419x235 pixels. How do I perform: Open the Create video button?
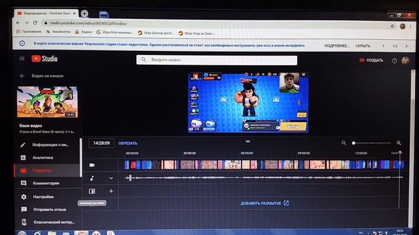coord(371,60)
